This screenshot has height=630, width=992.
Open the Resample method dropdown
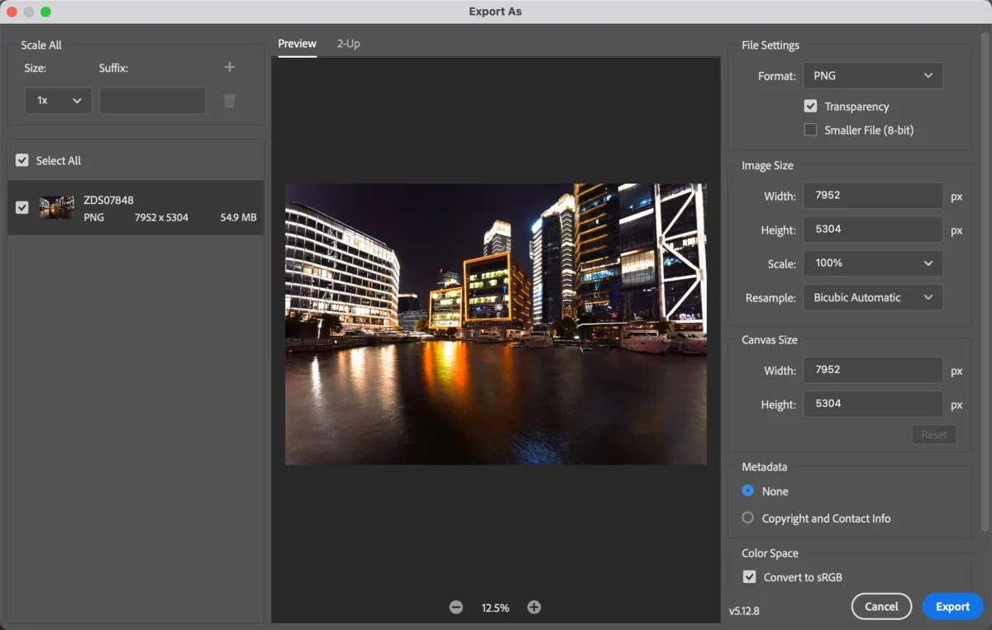[x=872, y=296]
